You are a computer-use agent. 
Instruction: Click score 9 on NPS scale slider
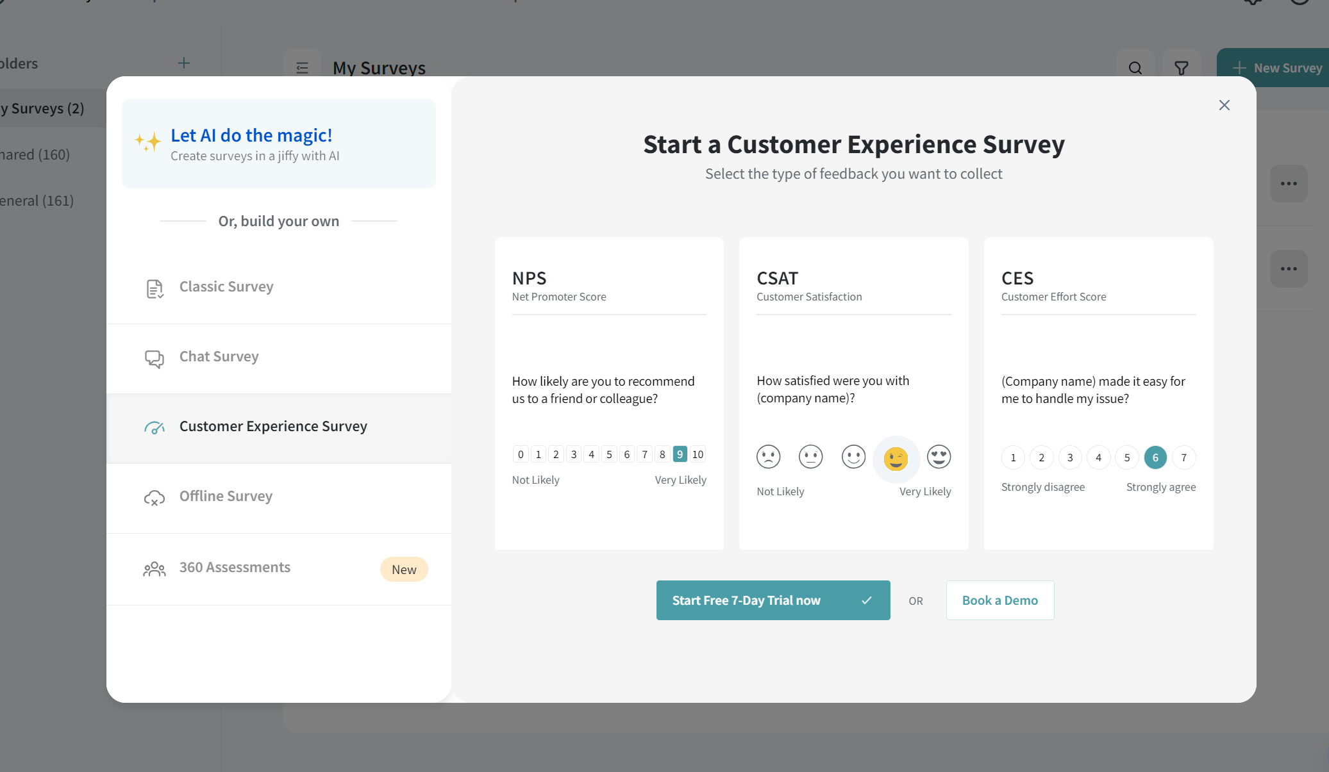[680, 453]
